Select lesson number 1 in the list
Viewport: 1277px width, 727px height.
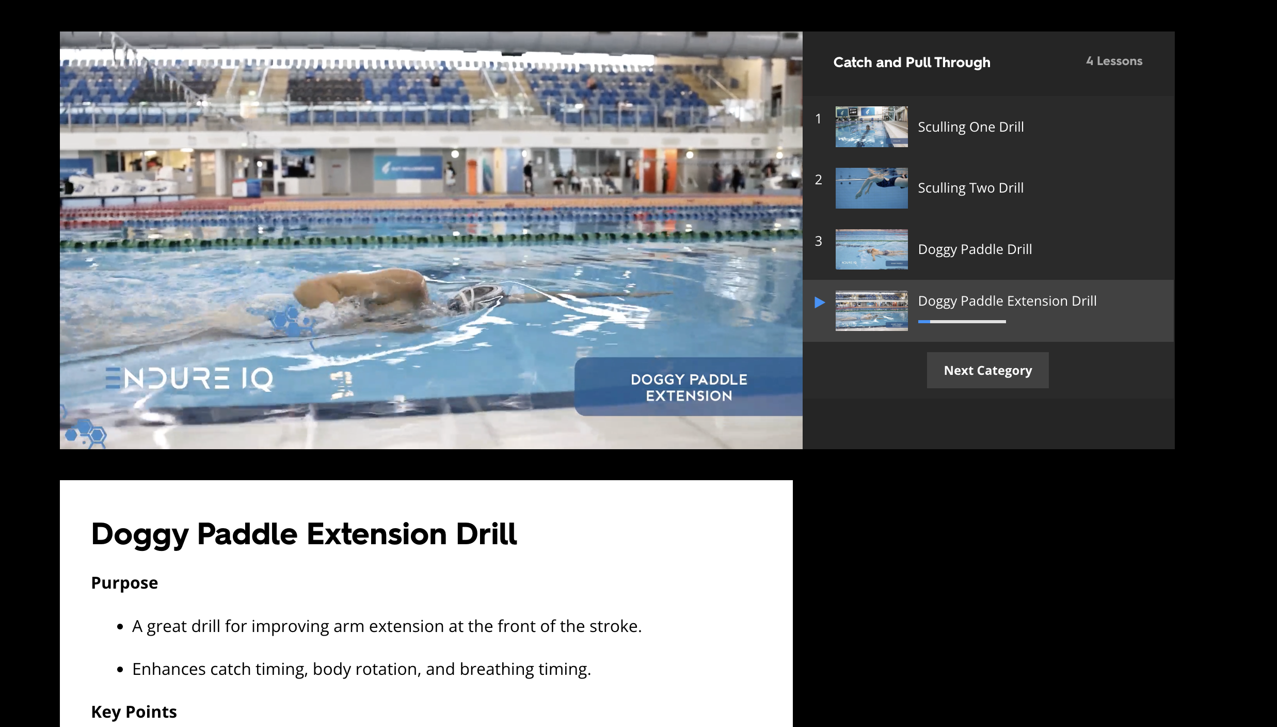(818, 119)
